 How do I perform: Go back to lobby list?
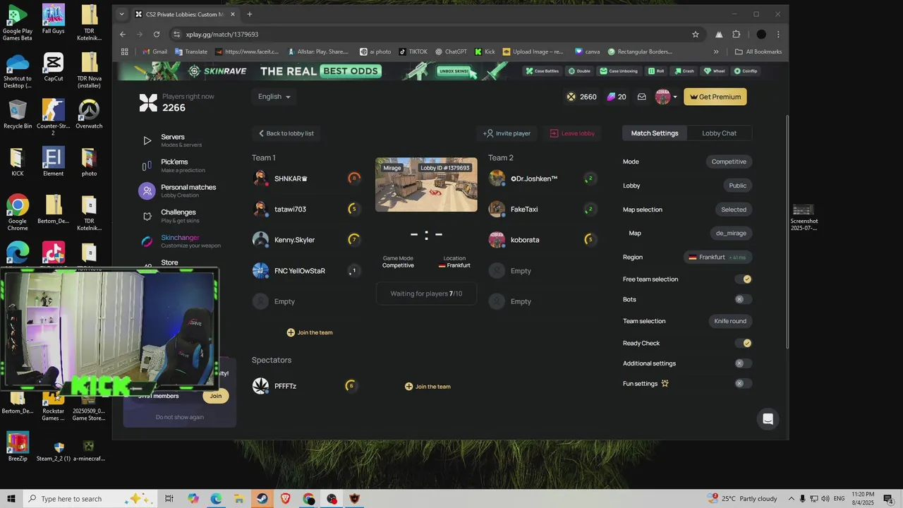coord(286,133)
